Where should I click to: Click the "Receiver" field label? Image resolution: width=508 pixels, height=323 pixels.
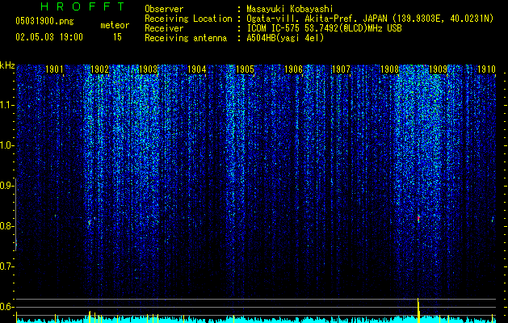tap(164, 28)
